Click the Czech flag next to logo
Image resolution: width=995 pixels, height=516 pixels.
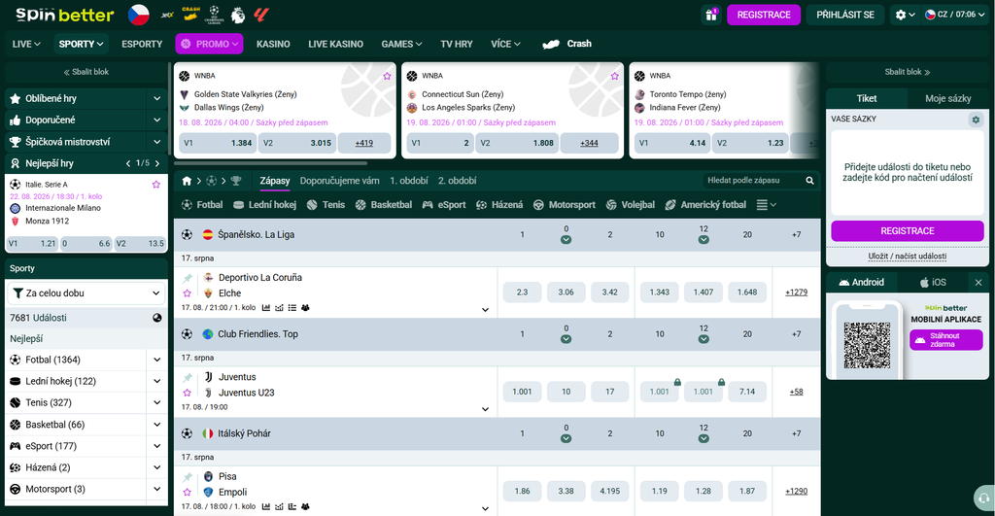point(138,15)
